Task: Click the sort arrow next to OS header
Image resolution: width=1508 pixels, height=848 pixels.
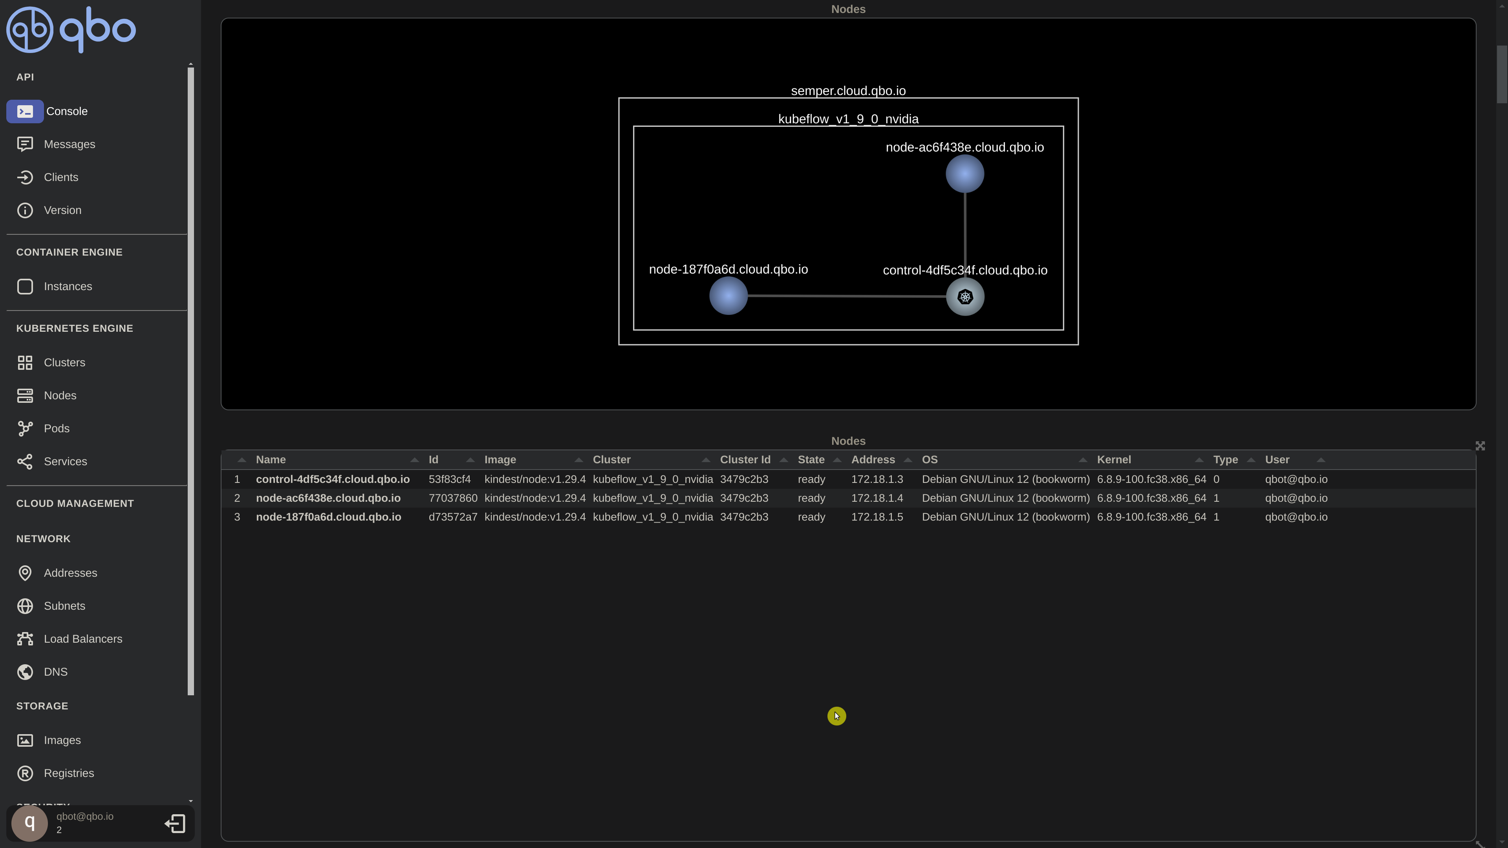Action: [x=1083, y=460]
